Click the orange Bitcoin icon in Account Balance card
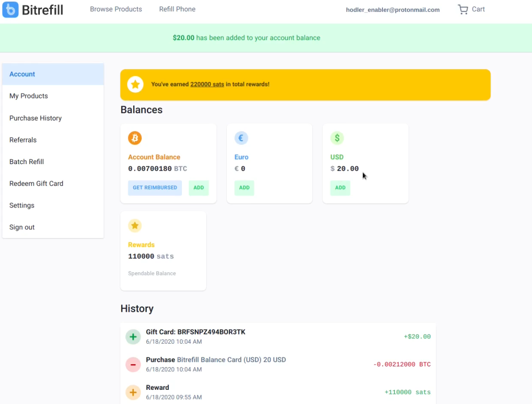Image resolution: width=532 pixels, height=404 pixels. click(135, 138)
